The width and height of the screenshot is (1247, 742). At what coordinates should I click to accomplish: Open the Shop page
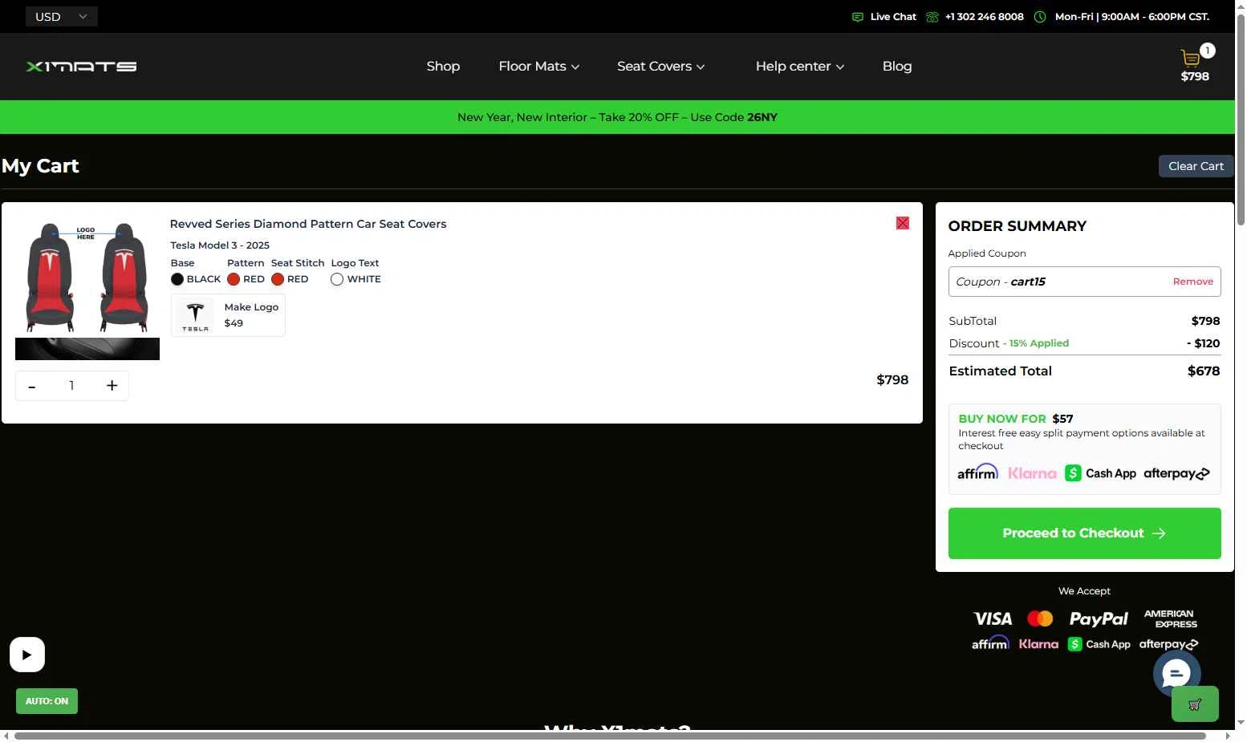(x=443, y=67)
